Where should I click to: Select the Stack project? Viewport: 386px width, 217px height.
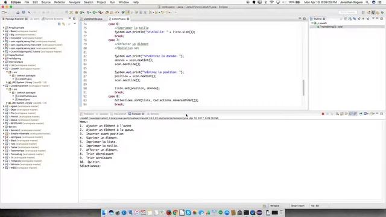click(13, 140)
